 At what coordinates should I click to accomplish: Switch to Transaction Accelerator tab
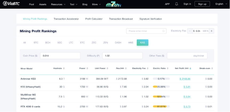[66, 19]
